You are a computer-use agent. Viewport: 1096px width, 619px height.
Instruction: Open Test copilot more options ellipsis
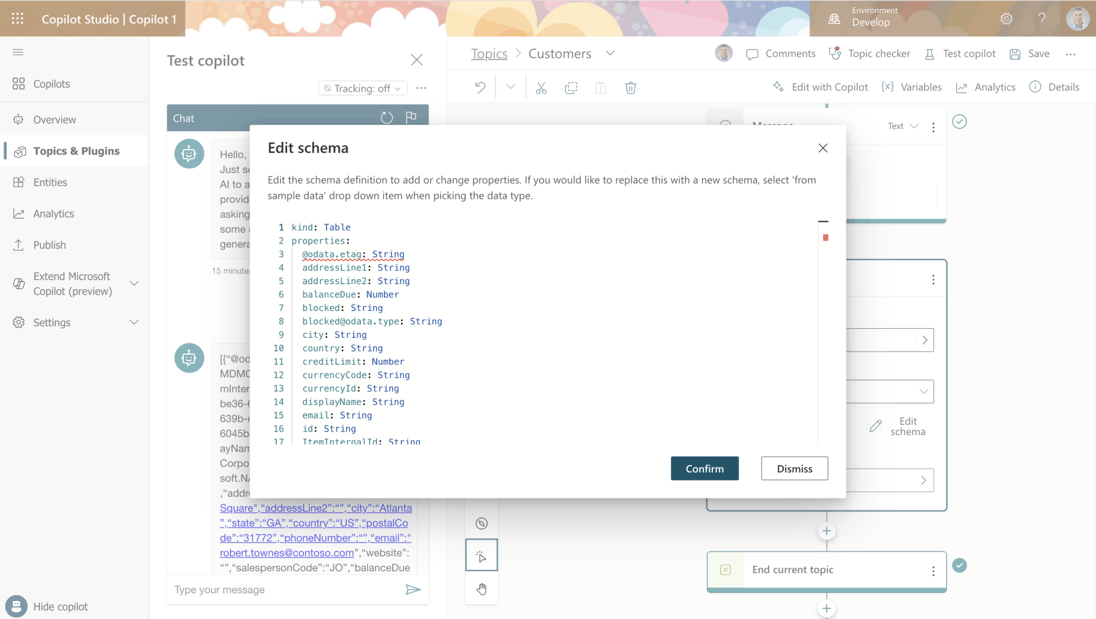[x=421, y=88]
